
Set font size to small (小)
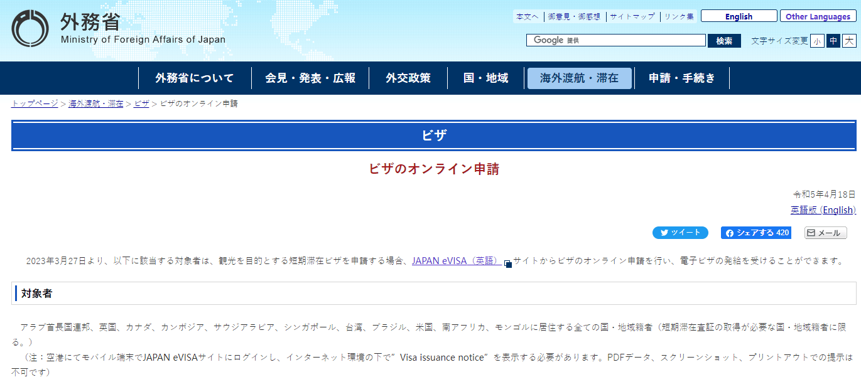click(x=817, y=41)
